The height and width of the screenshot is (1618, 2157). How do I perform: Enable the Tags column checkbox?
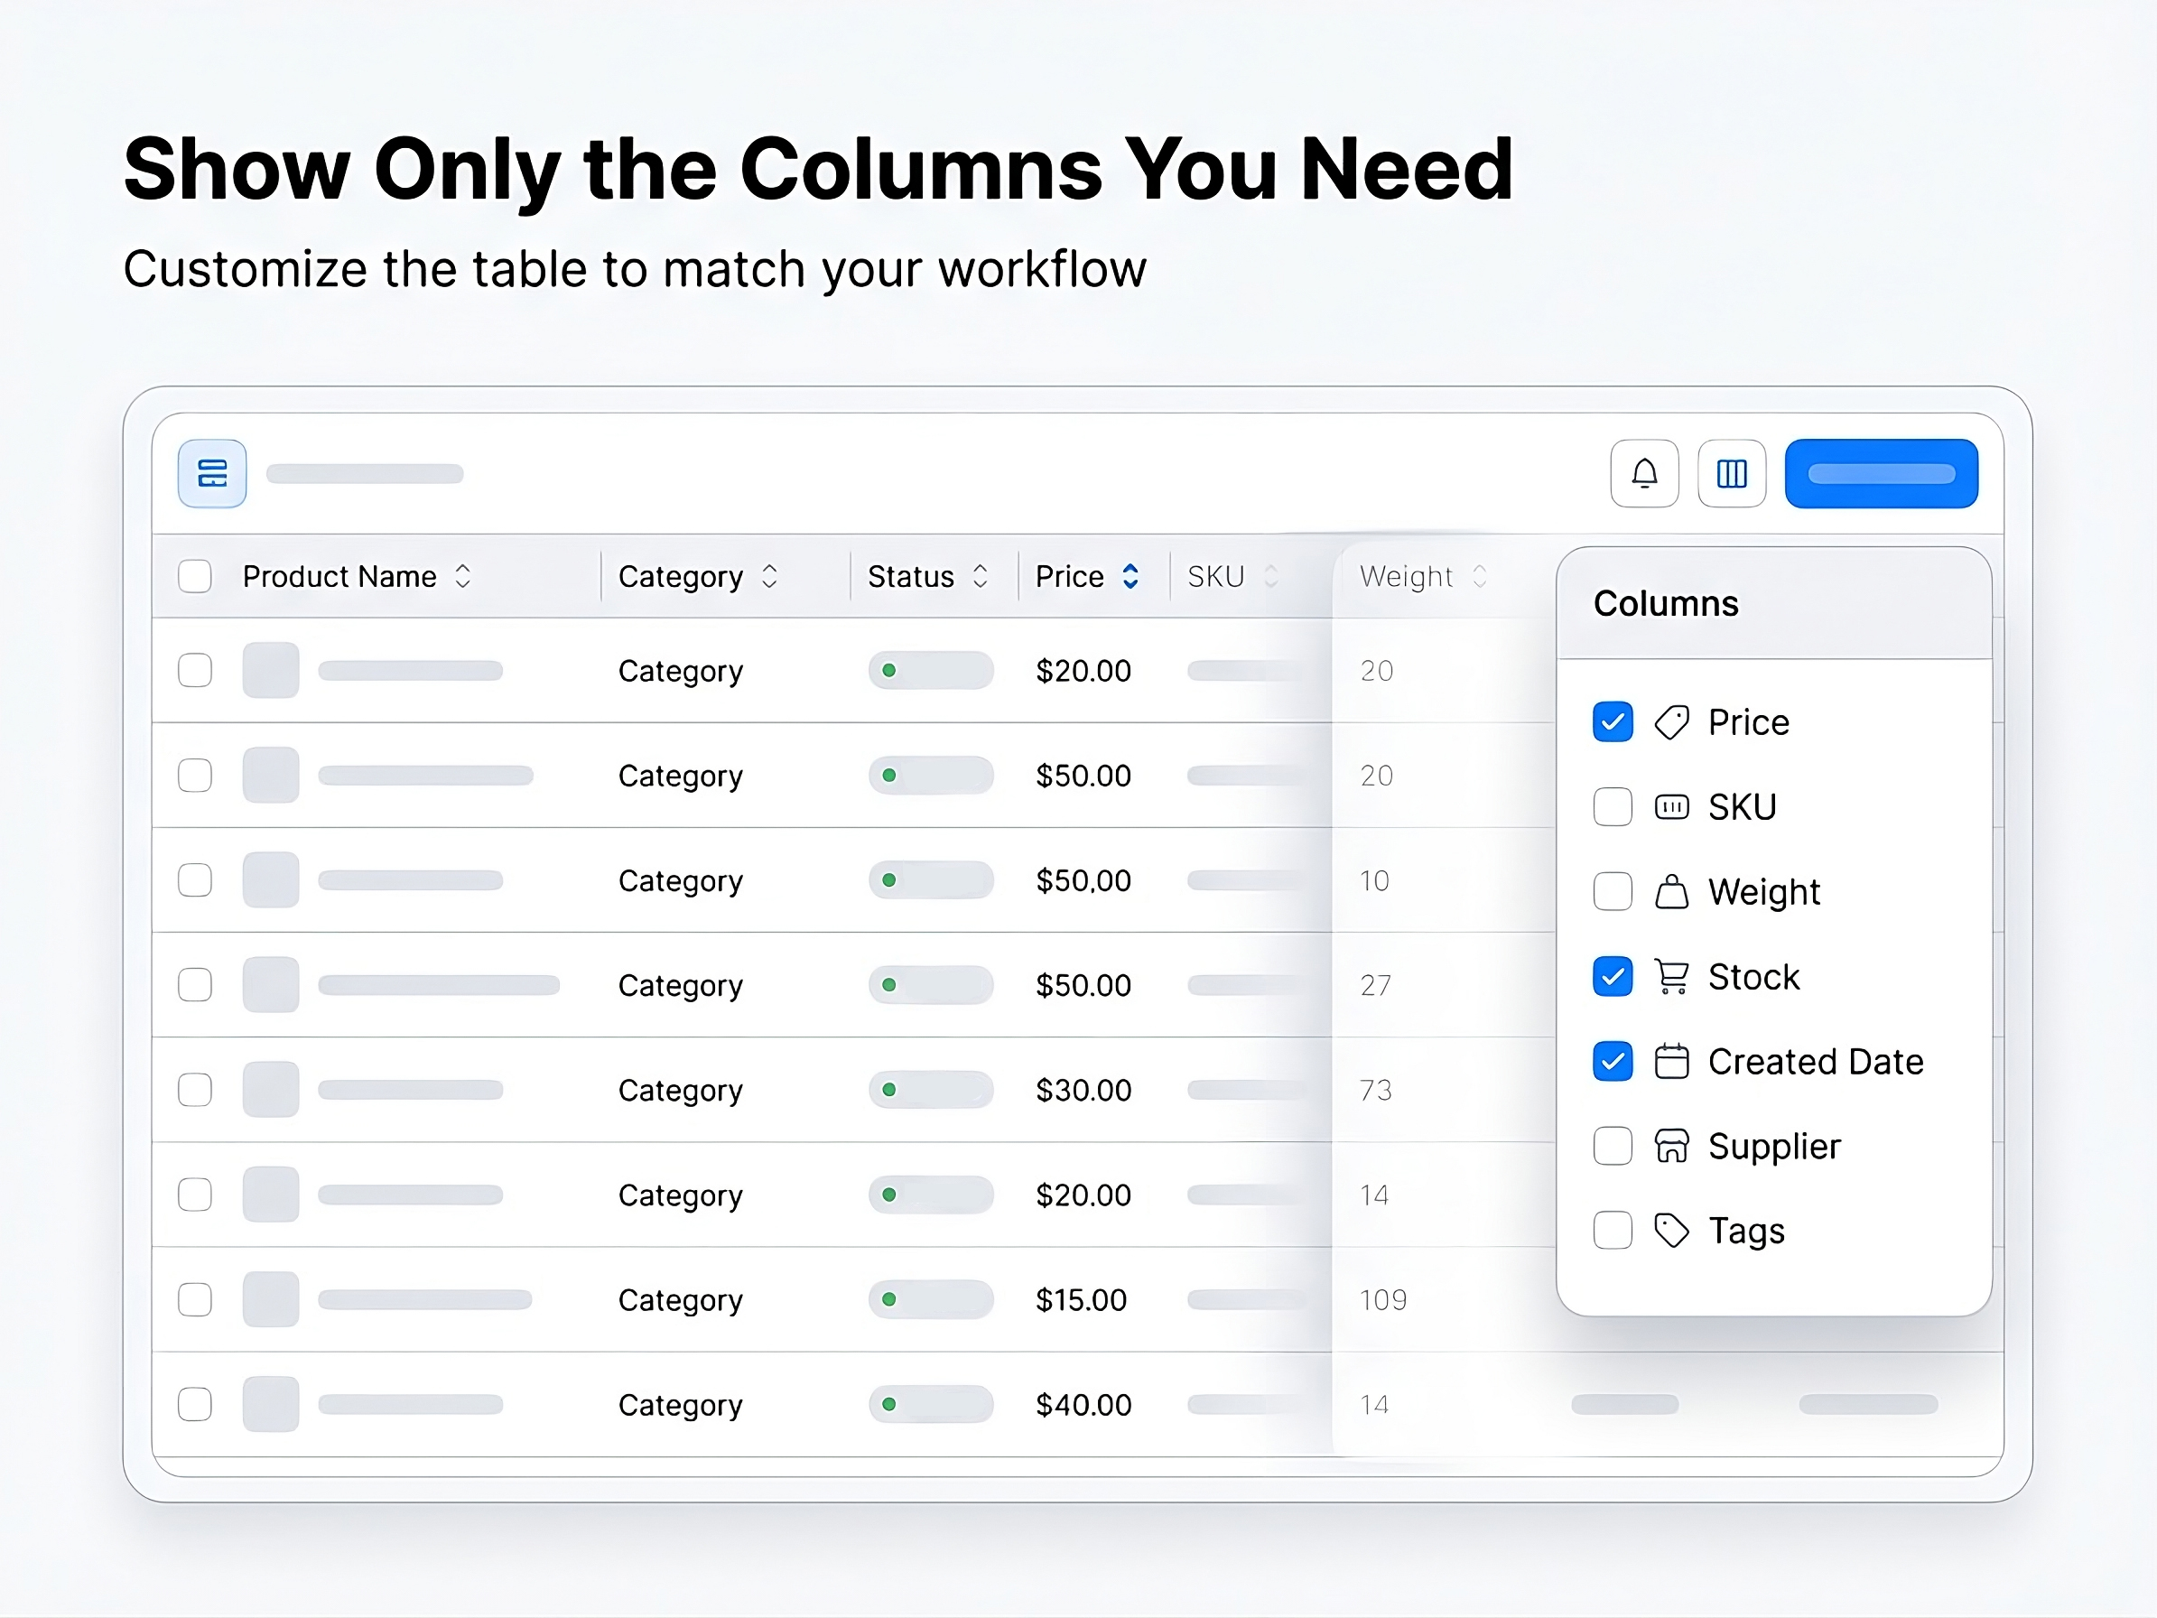tap(1612, 1231)
